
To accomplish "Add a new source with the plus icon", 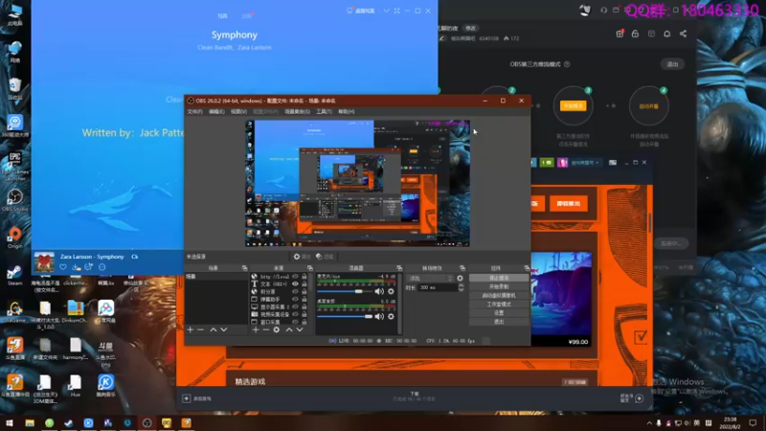I will click(256, 329).
